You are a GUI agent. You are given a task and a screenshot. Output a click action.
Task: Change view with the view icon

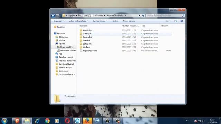(x=167, y=21)
